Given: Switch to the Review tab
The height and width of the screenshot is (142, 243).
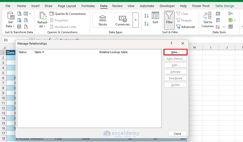Looking at the screenshot, I should pos(117,6).
